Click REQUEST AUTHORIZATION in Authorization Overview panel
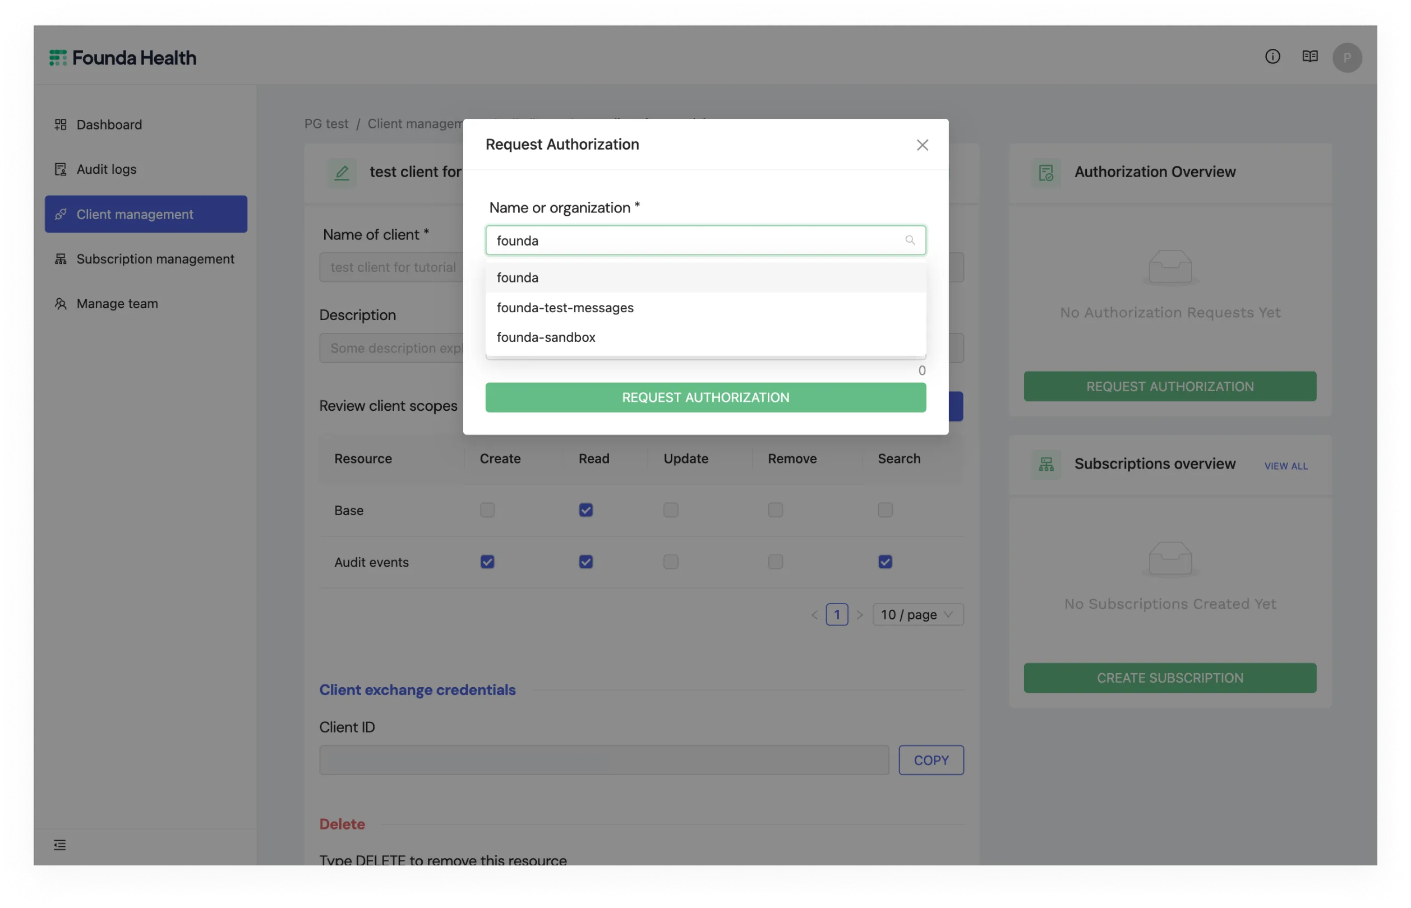1411x908 pixels. tap(1170, 387)
